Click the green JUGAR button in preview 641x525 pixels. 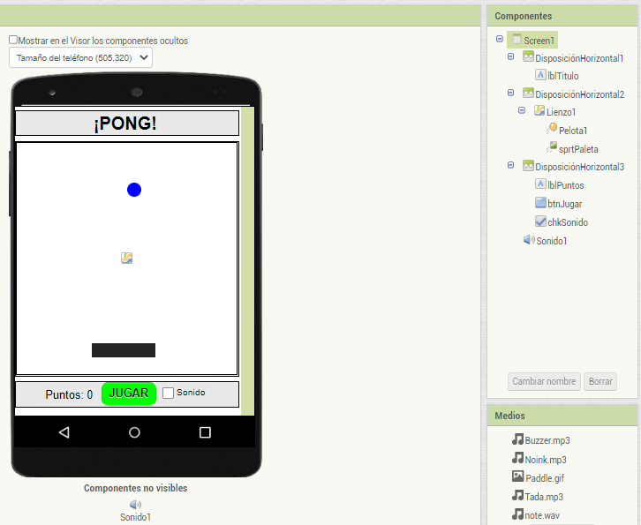[129, 394]
